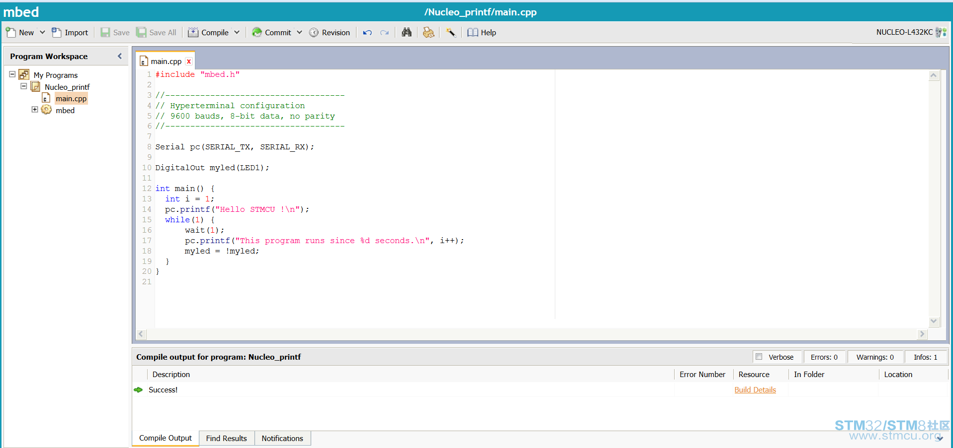Click the "9600 bauds" comment line

click(x=245, y=116)
